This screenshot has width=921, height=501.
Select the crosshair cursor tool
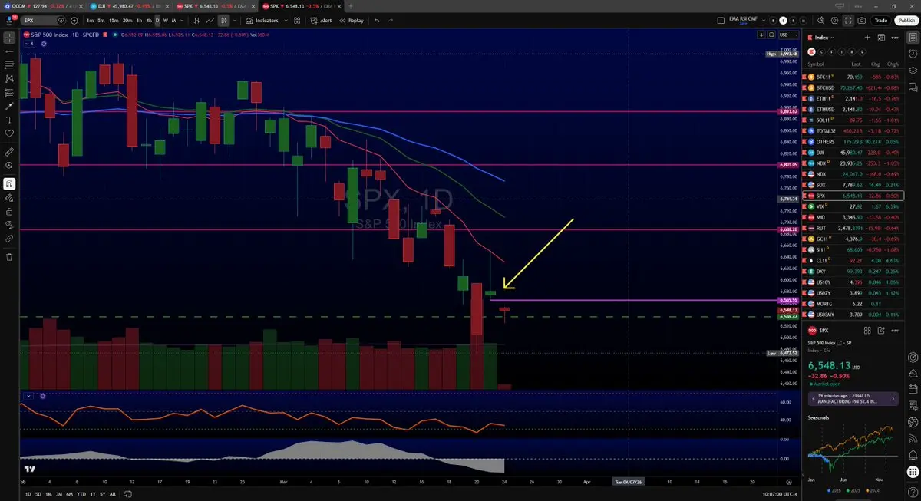click(9, 36)
